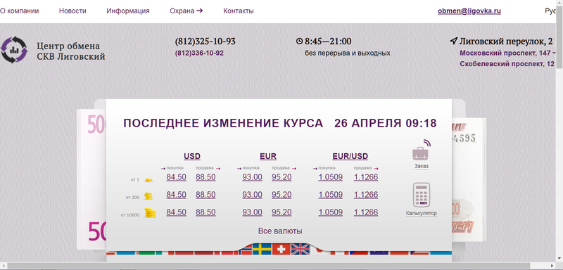Open the Скобелевский проспект address link
563x270 pixels.
coord(507,64)
